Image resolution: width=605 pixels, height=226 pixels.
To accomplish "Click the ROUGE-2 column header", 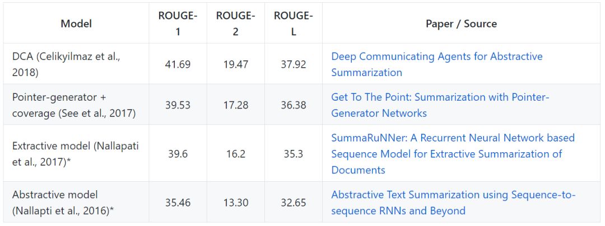I will [236, 23].
